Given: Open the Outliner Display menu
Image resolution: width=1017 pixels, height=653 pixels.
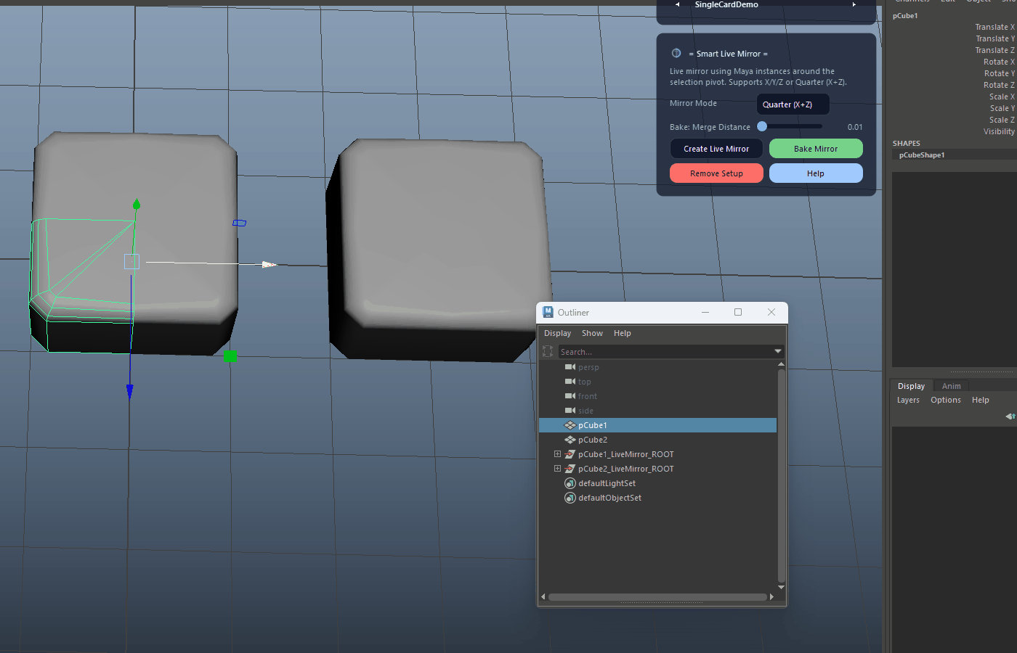Looking at the screenshot, I should [x=558, y=333].
